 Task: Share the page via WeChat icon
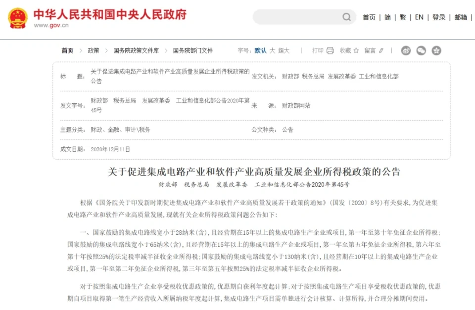(x=421, y=50)
